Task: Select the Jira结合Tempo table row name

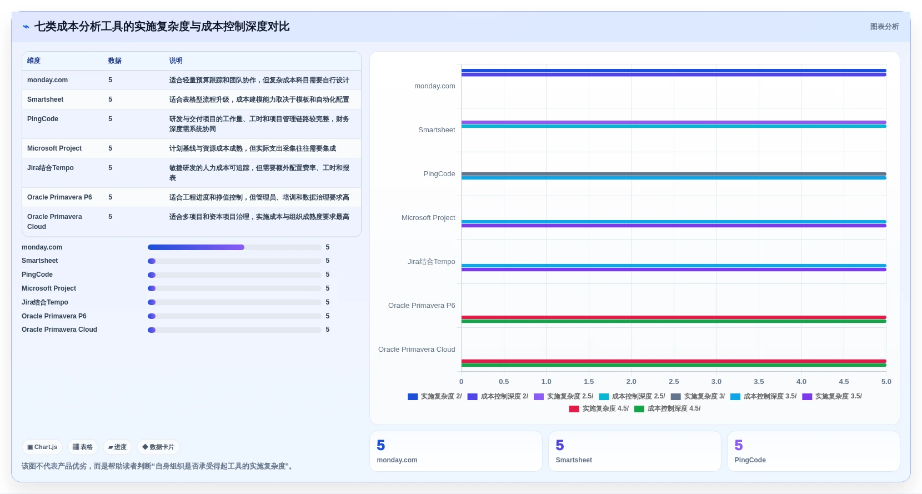Action: tap(51, 168)
